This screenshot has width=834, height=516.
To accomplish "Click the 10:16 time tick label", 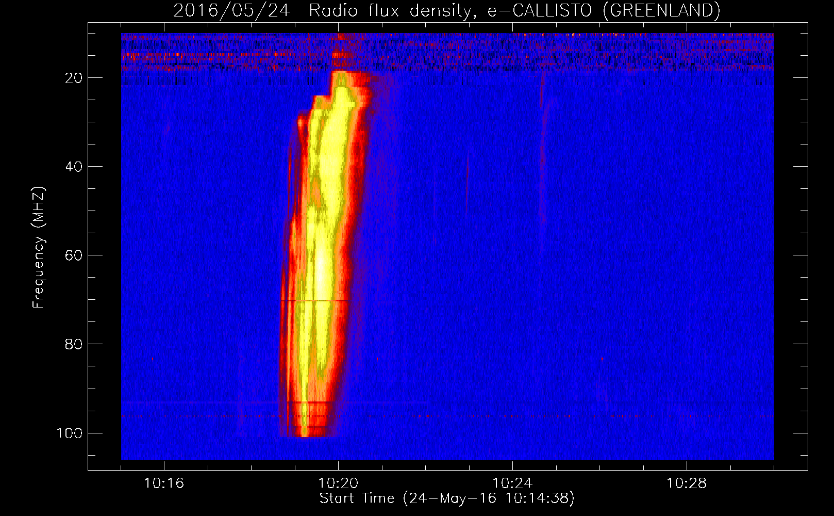I will pyautogui.click(x=164, y=483).
